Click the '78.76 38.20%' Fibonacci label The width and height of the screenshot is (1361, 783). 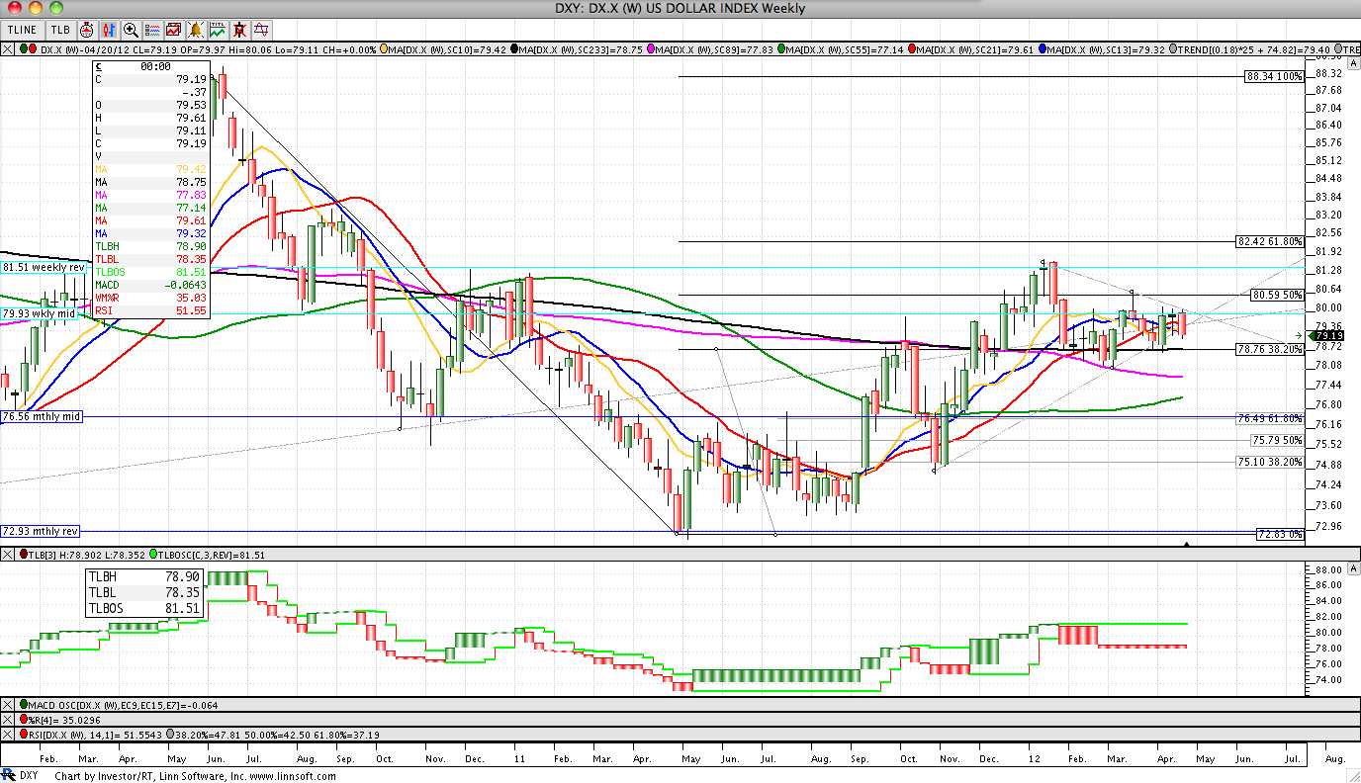[1270, 348]
